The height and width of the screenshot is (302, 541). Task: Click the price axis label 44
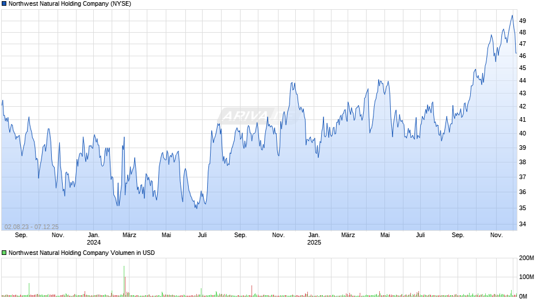[523, 80]
